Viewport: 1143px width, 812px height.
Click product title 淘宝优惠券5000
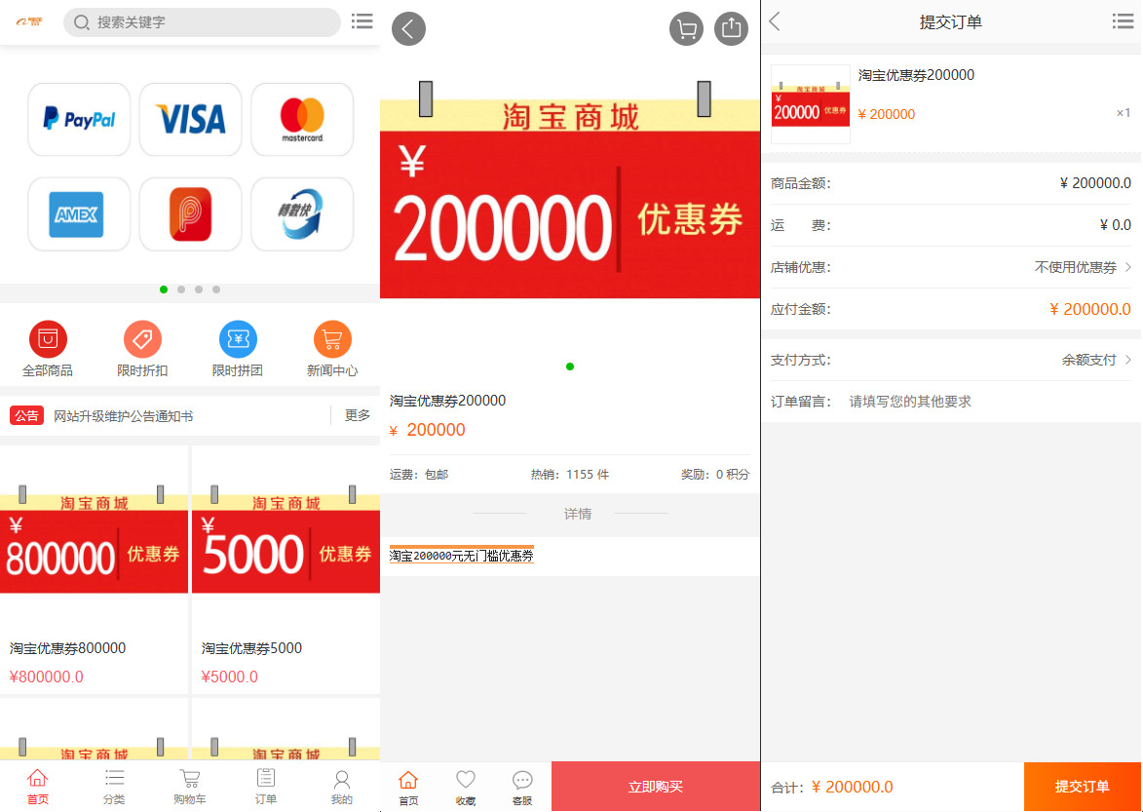[x=251, y=648]
